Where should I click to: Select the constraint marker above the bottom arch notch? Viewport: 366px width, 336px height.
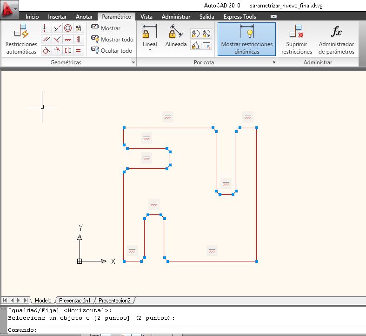pyautogui.click(x=154, y=205)
